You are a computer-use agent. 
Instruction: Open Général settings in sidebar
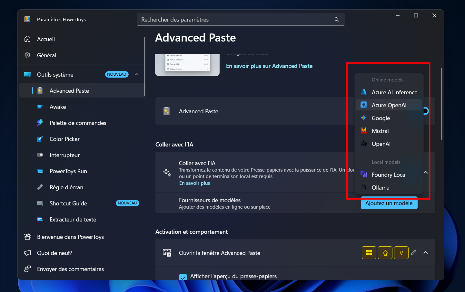81,55
